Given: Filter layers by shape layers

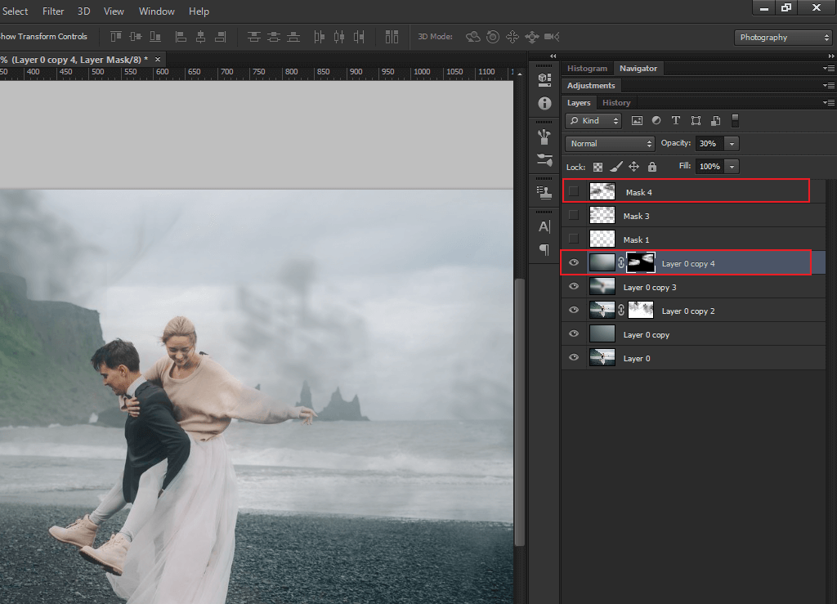Looking at the screenshot, I should [x=696, y=121].
